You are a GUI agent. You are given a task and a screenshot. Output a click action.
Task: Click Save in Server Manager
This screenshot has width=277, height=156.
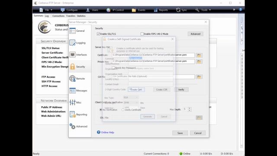pyautogui.click(x=180, y=133)
